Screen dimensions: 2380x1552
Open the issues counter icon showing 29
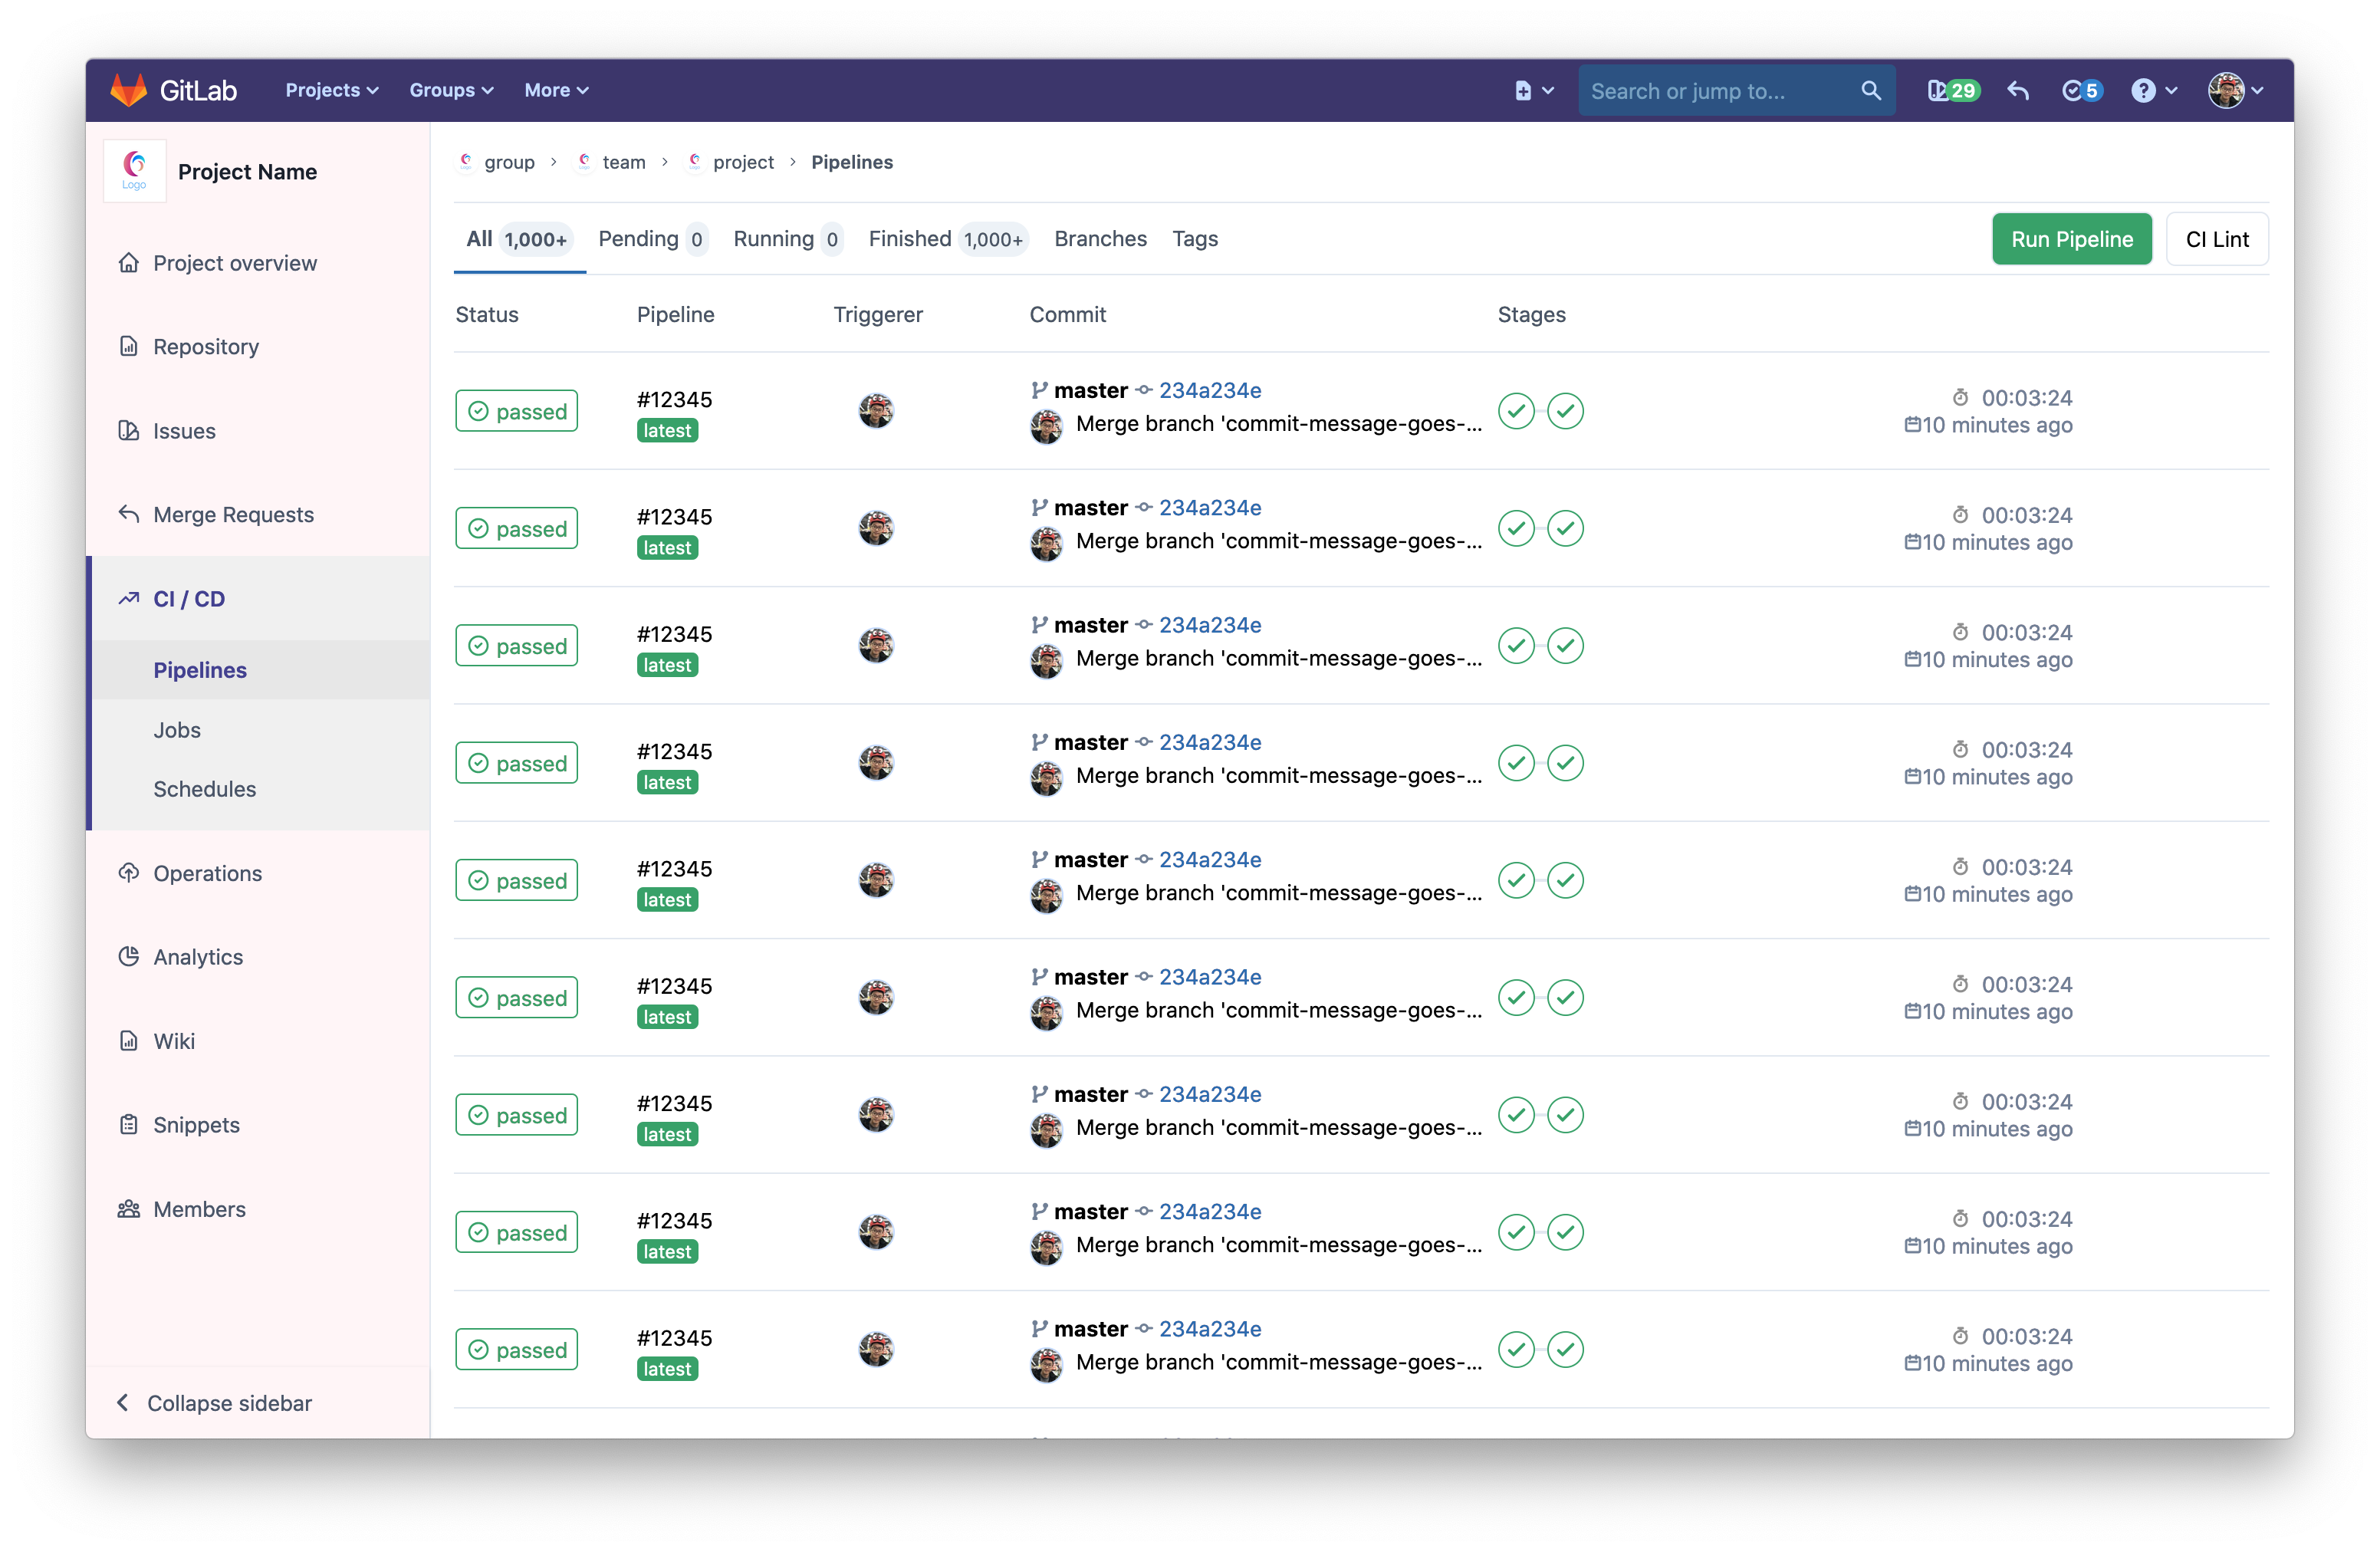coord(1952,91)
